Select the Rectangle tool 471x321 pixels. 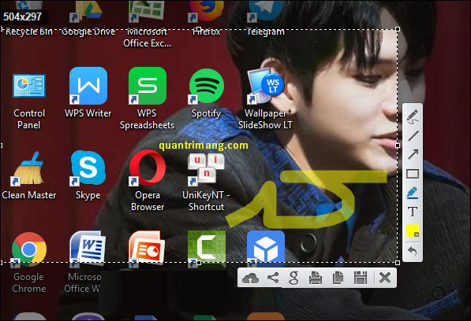point(413,174)
